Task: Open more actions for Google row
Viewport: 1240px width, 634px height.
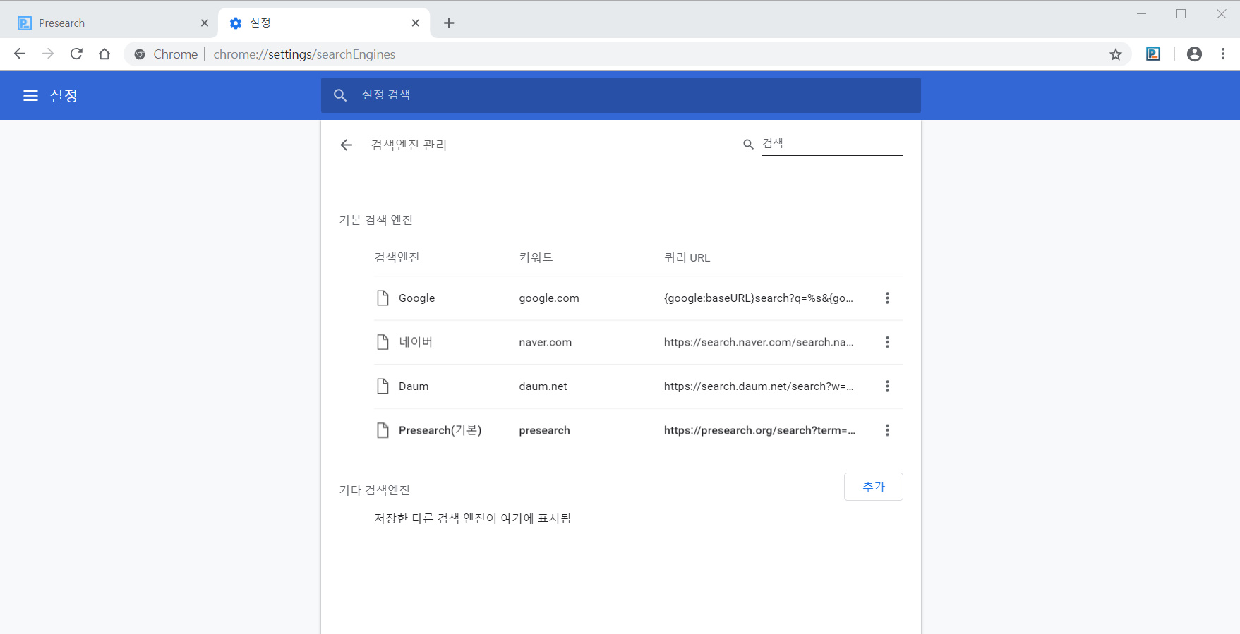Action: [887, 298]
